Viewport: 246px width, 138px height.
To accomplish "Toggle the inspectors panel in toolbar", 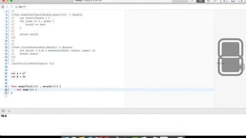I will coord(240,1).
